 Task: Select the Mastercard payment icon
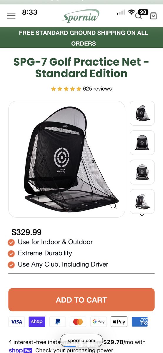tap(78, 322)
